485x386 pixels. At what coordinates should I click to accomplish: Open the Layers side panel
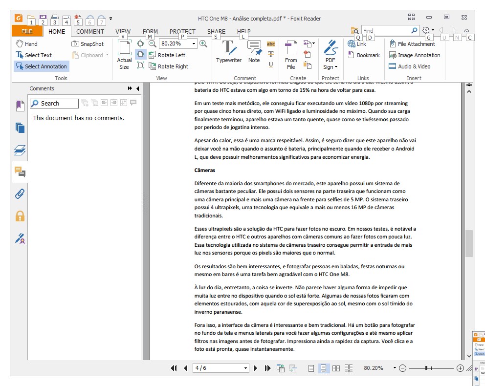(20, 150)
